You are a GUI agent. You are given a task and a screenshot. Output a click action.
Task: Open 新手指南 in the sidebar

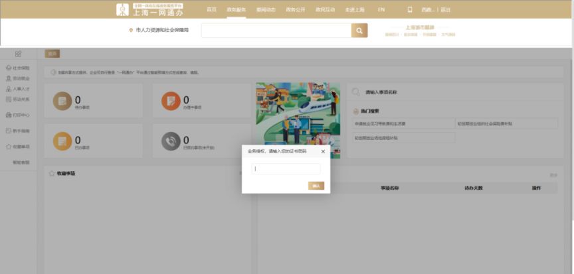point(18,131)
